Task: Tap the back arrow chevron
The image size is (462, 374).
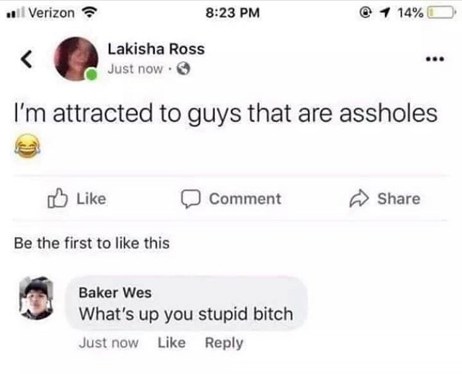Action: click(x=26, y=59)
